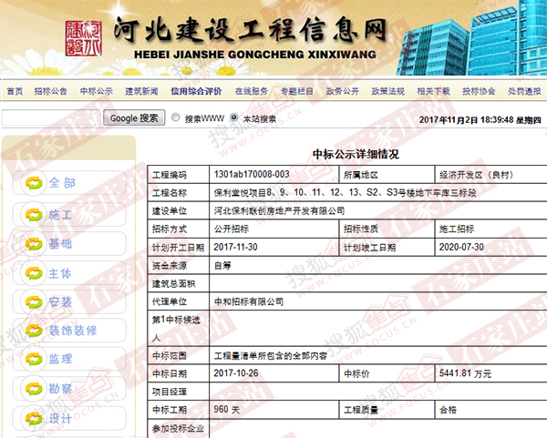Click the 河北建设工程信息网 site title
Screen dimensions: 547x438
click(x=251, y=30)
